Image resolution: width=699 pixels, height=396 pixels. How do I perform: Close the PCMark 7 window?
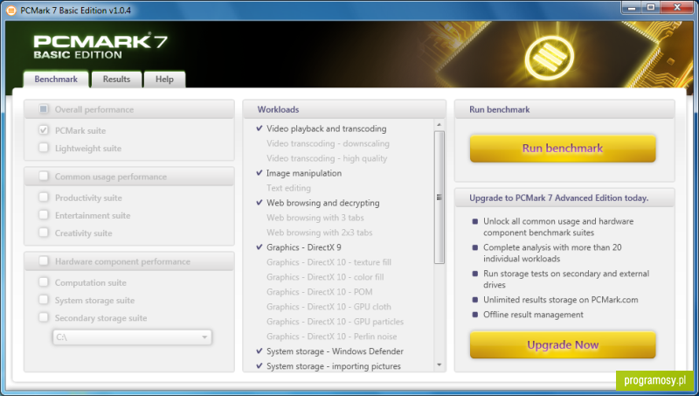(677, 7)
